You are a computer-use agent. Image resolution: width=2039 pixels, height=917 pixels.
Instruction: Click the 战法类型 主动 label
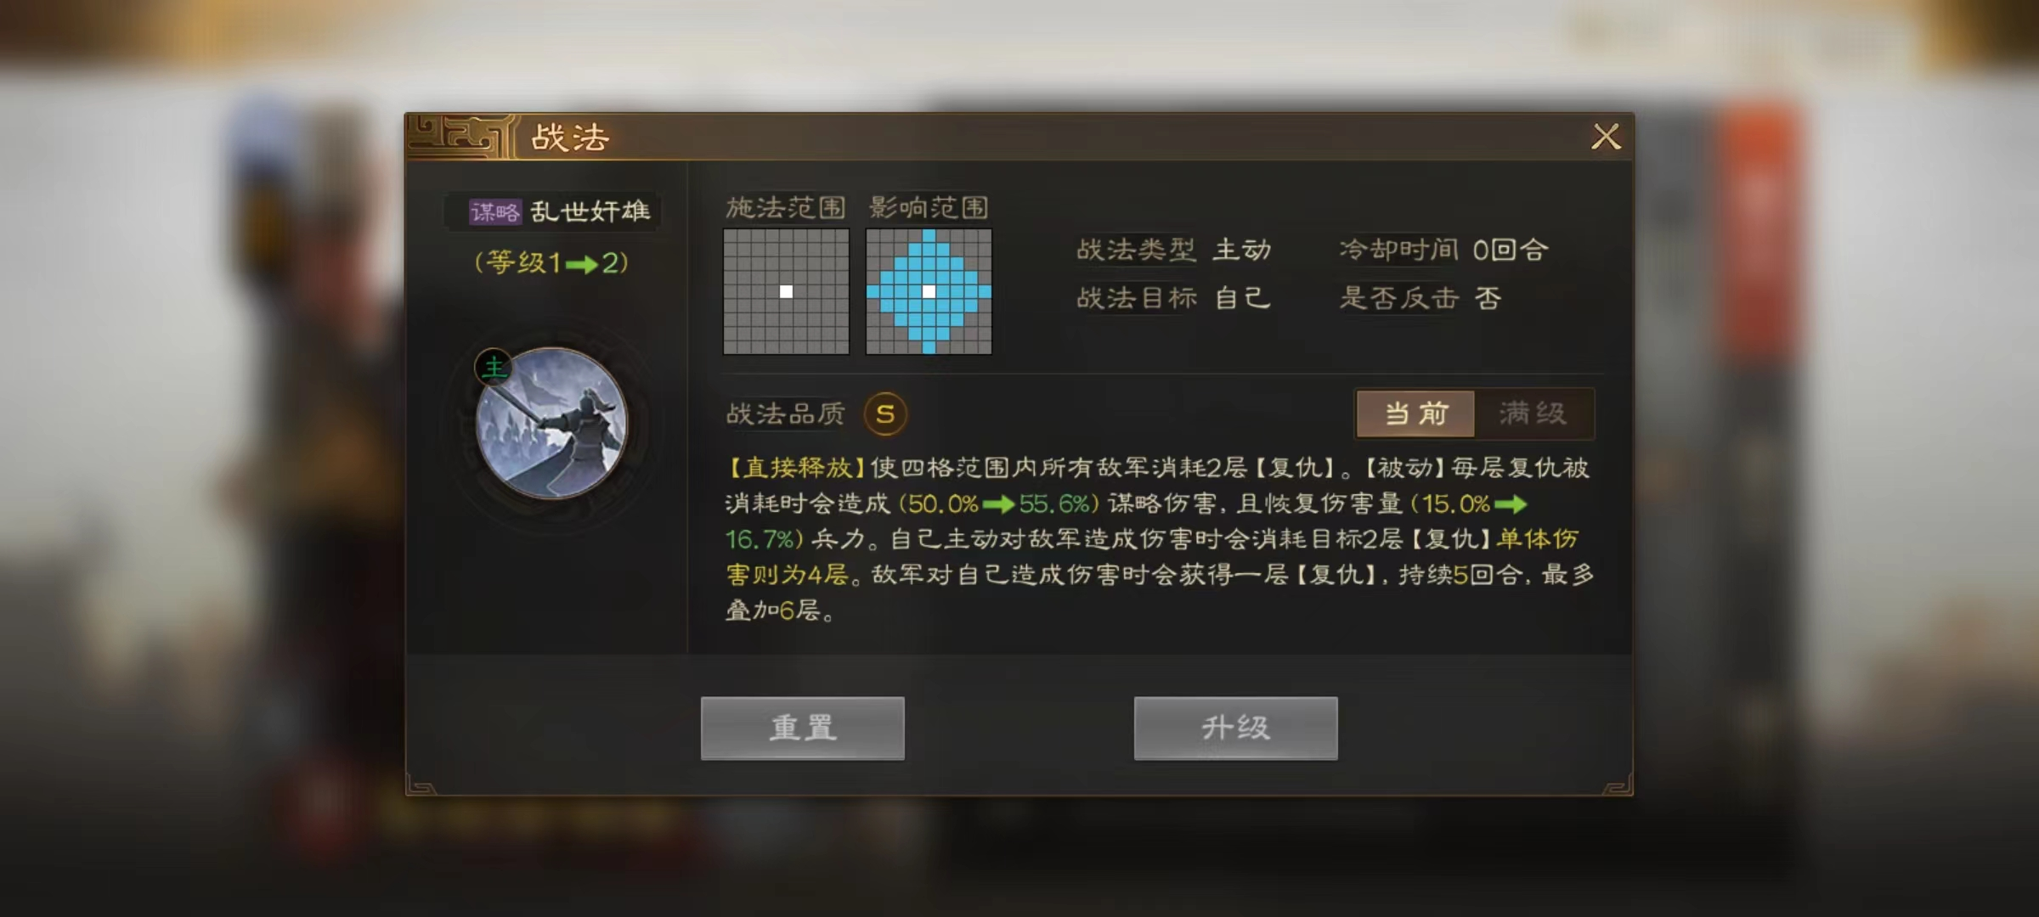(x=1174, y=250)
